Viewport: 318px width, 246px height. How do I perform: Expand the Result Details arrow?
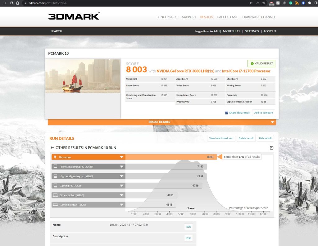272,122
